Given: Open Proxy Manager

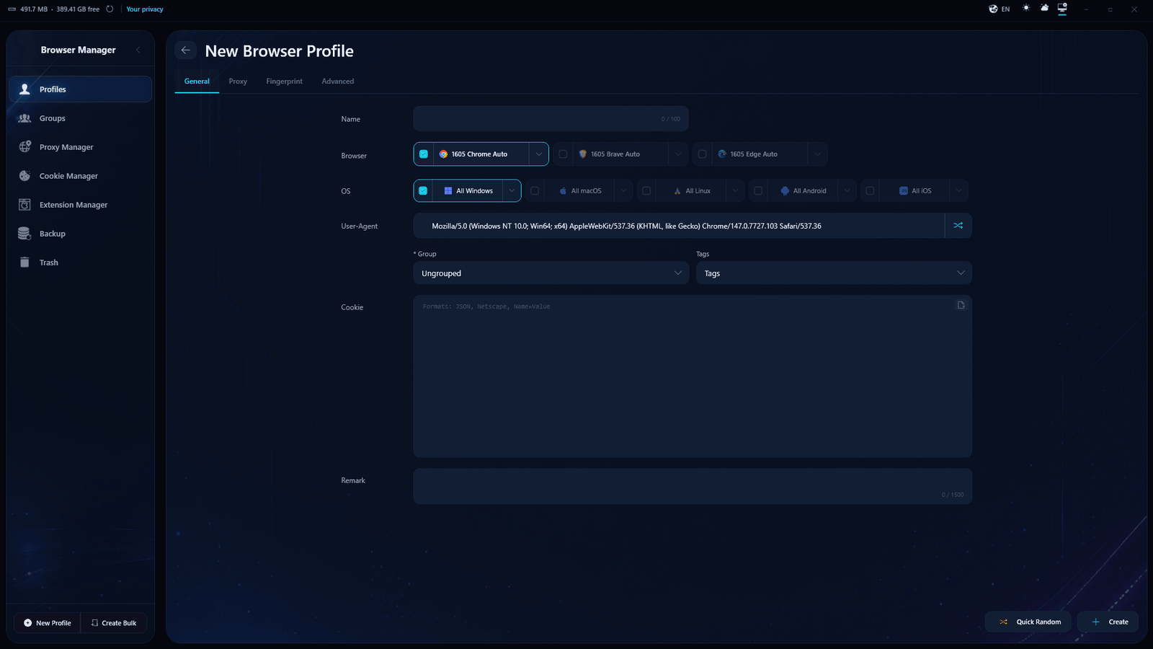Looking at the screenshot, I should click(80, 147).
